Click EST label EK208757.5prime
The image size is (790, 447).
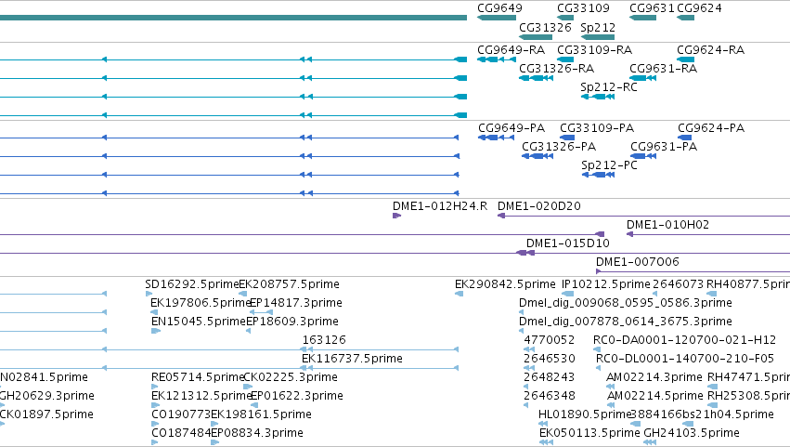click(x=290, y=284)
